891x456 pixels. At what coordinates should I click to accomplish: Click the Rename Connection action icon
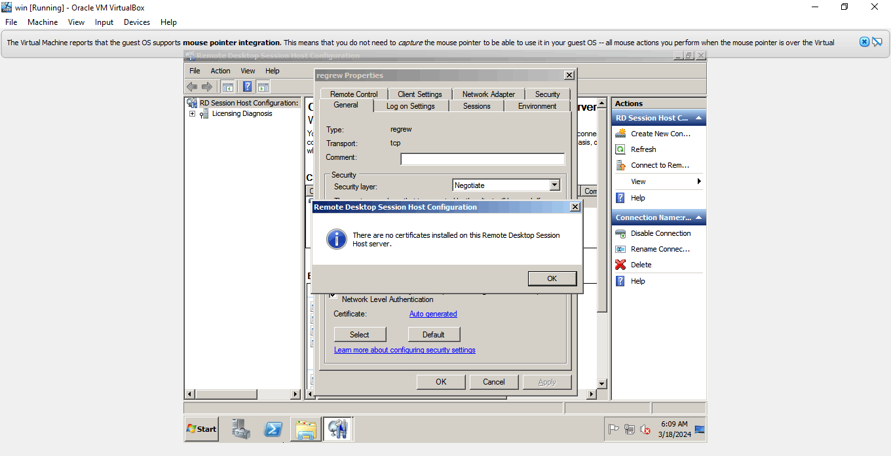pos(620,249)
